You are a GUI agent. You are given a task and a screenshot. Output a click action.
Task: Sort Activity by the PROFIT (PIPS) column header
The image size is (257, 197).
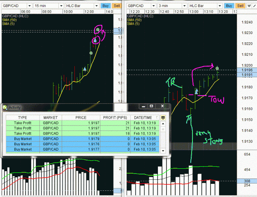coord(115,118)
